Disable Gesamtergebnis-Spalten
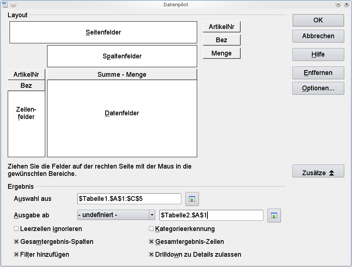Screen dimensions: 352x267 point(16,242)
